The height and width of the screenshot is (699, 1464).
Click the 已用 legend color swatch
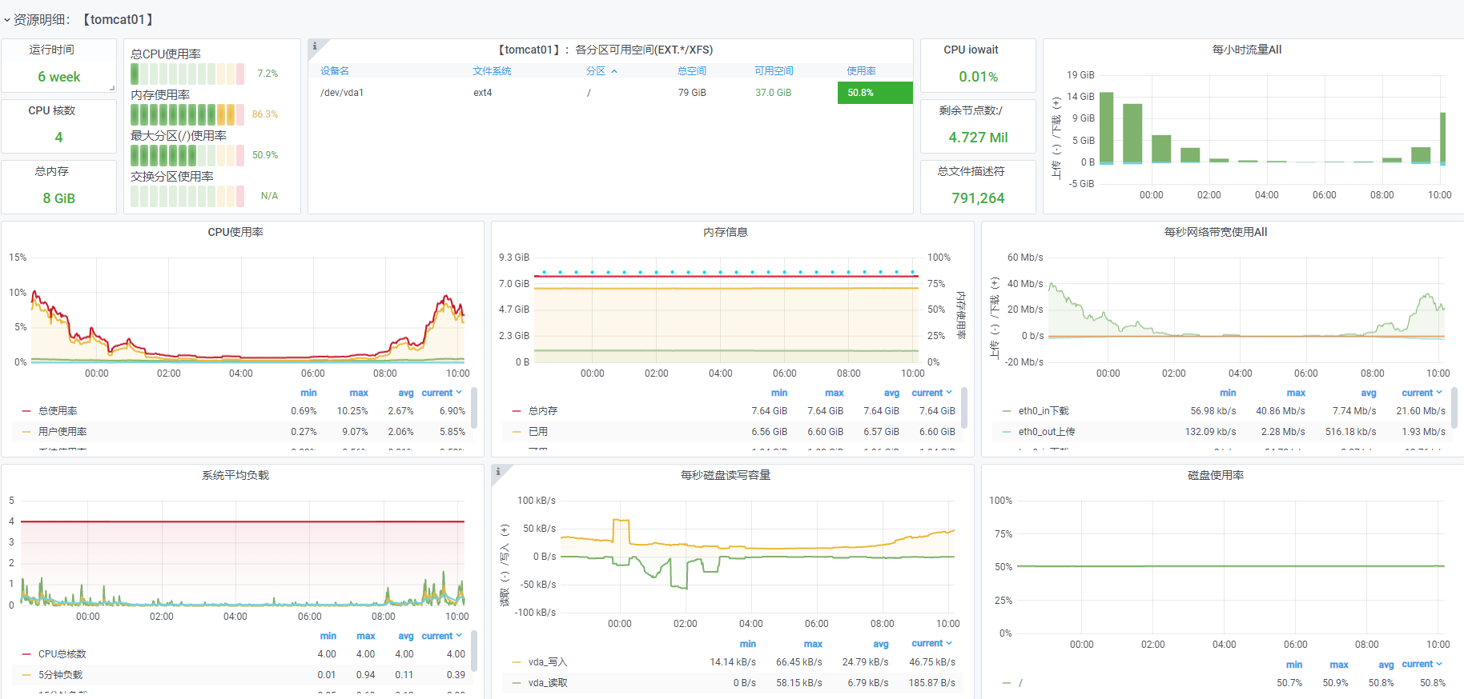pos(517,432)
